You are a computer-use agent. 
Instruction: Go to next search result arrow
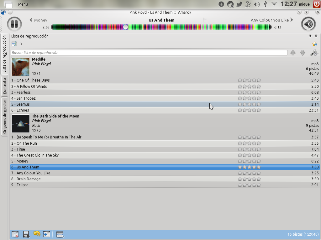(303, 52)
